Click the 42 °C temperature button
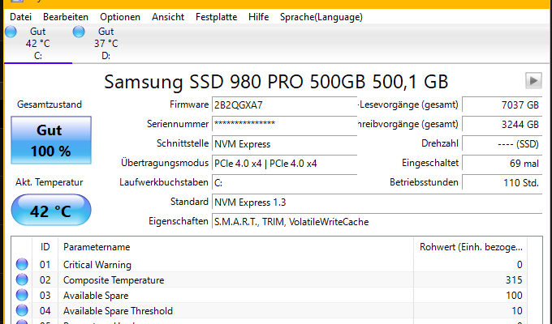552x324 pixels. point(51,210)
